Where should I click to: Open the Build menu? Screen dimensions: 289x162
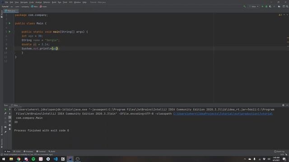point(54,2)
